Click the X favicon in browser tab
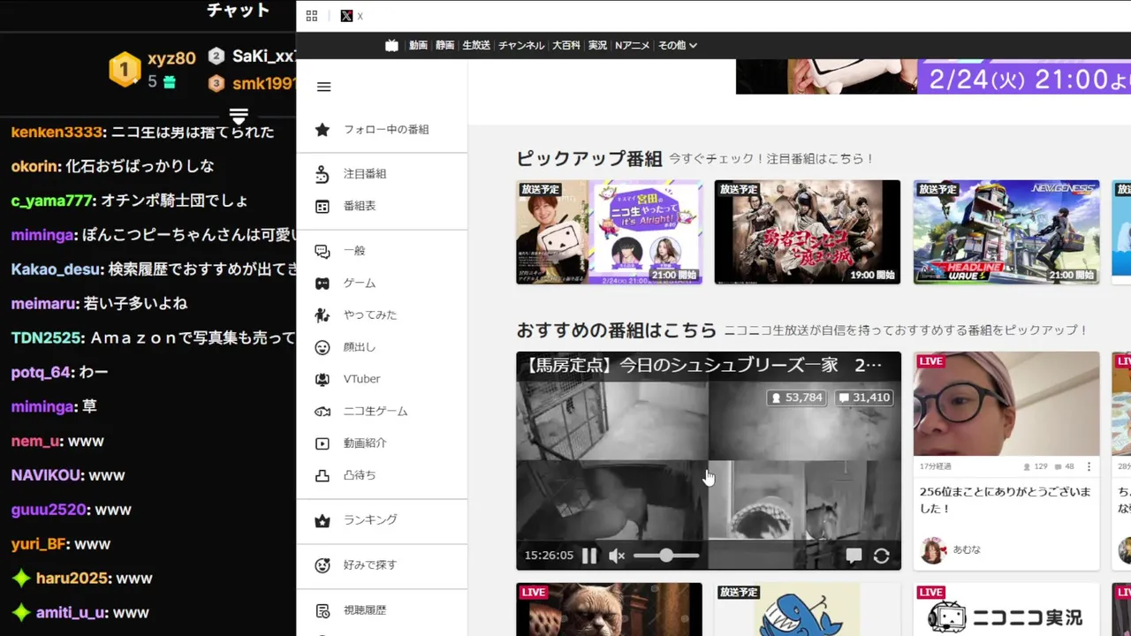Viewport: 1131px width, 636px height. point(346,16)
